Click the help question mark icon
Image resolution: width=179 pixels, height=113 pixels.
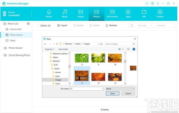point(134,49)
